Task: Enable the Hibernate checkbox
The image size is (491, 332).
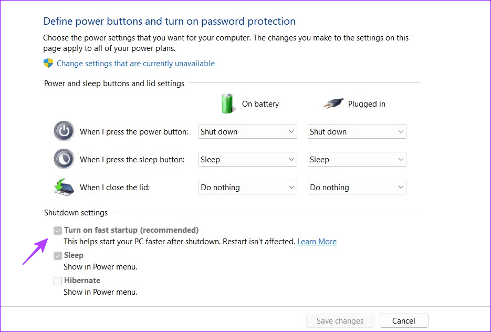Action: [58, 281]
